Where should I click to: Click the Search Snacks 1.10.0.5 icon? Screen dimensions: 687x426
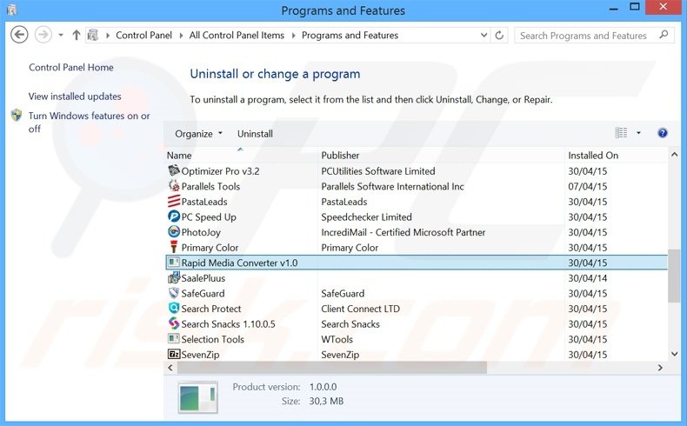tap(174, 323)
